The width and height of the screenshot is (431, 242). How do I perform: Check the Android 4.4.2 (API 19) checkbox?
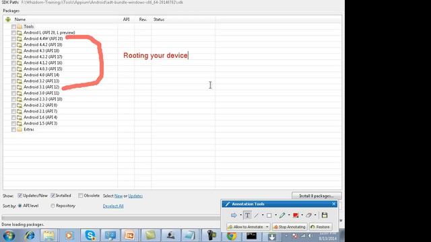point(13,45)
